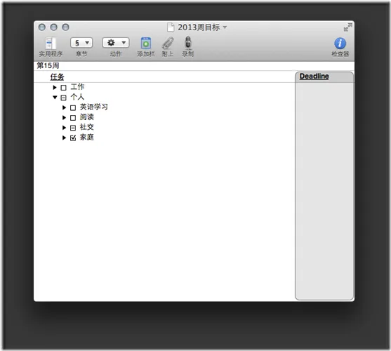Viewport: 391px width, 351px height.
Task: Select the 工作 row text
Action: tap(77, 87)
